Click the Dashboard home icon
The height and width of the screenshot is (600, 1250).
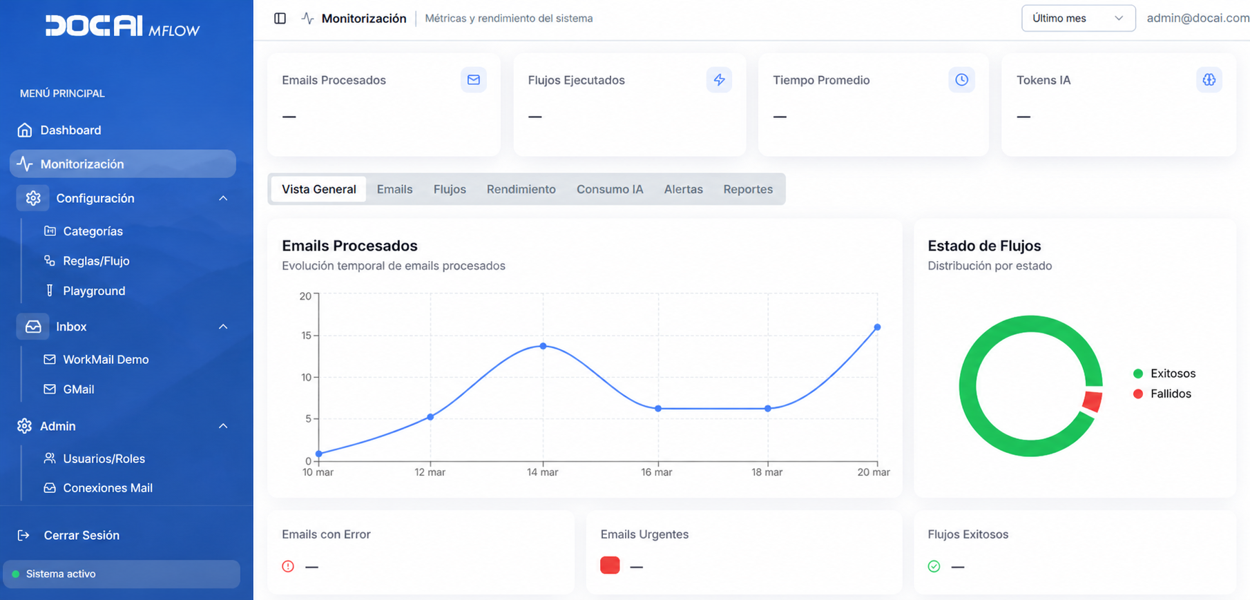tap(25, 130)
